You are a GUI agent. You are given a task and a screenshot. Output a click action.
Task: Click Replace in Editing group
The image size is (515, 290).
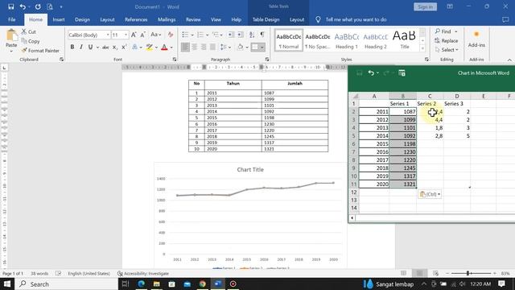point(446,40)
